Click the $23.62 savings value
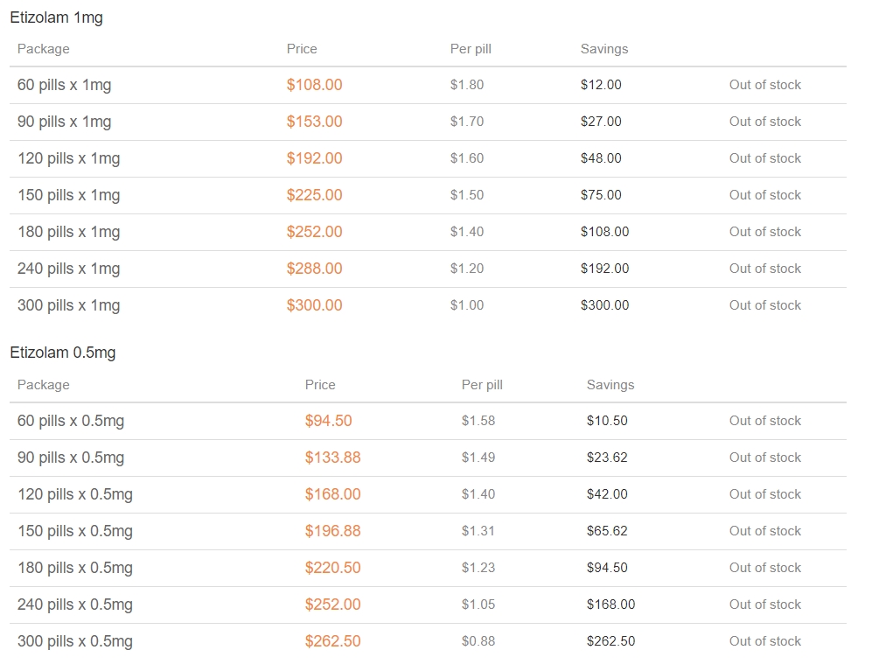 (x=607, y=458)
